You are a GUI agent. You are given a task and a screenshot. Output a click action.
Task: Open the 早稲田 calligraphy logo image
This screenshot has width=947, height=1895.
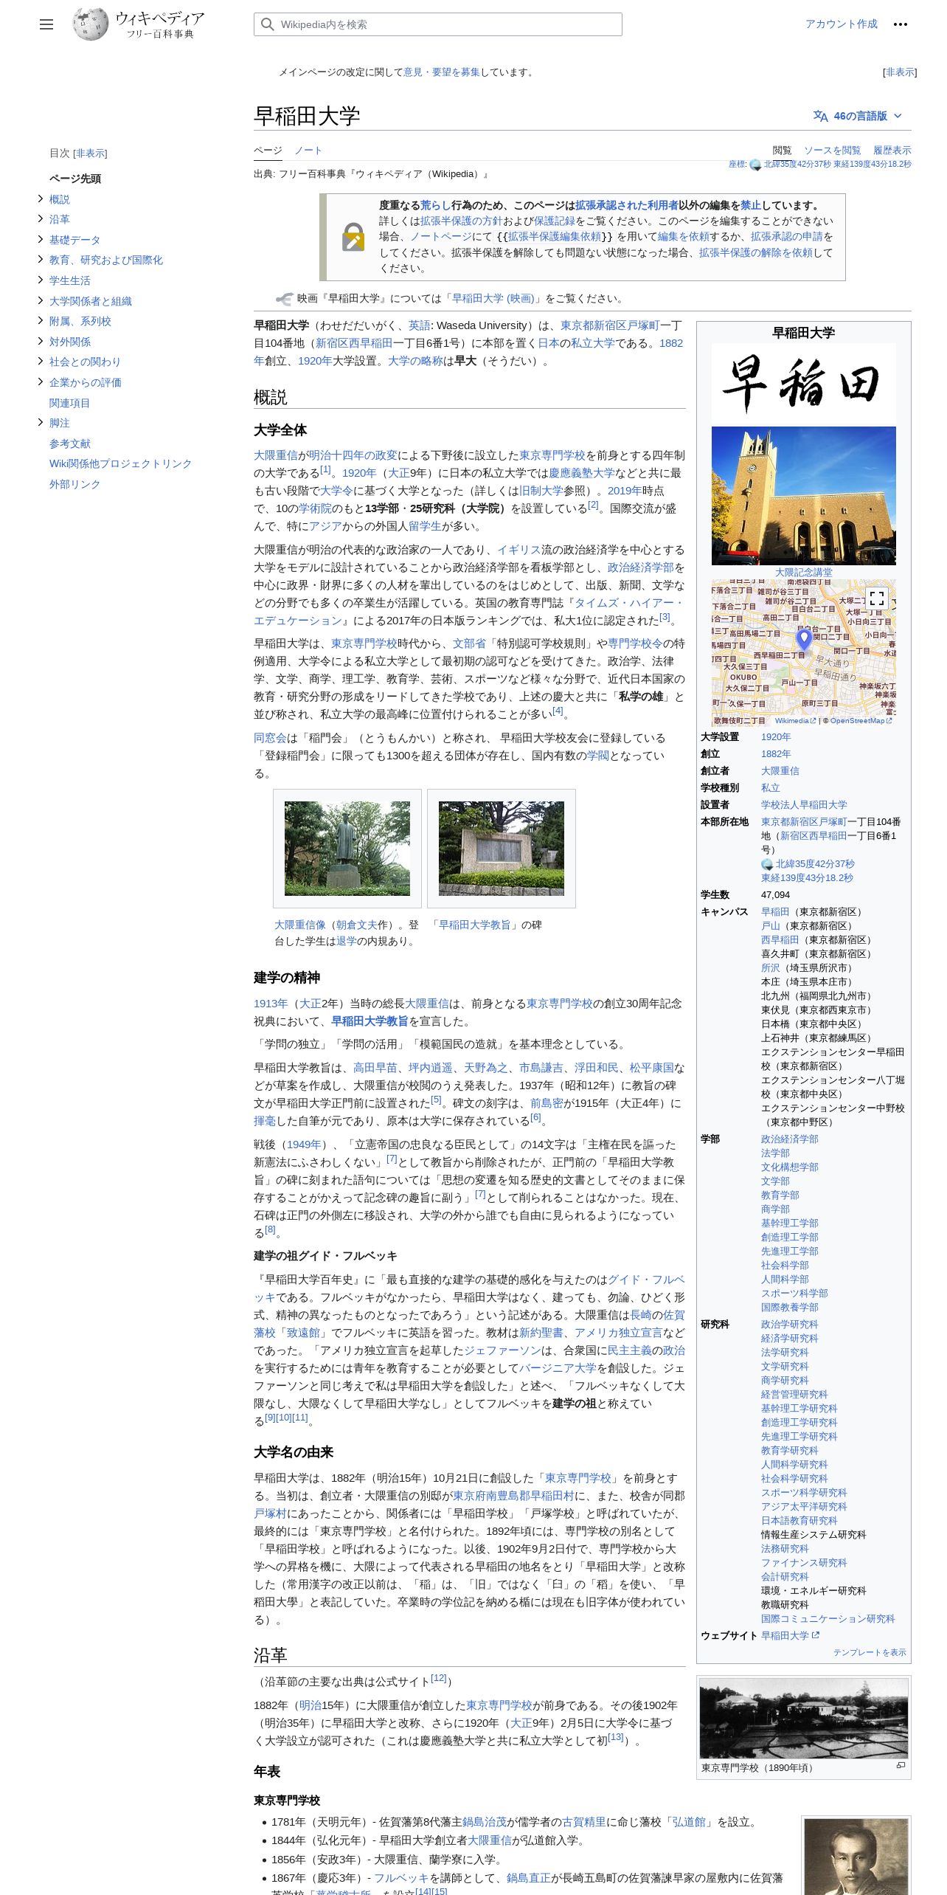[x=804, y=384]
